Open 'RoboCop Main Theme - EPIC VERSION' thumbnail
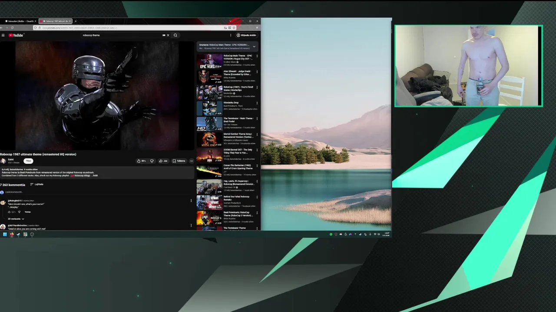Viewport: 556px width, 312px height. pyautogui.click(x=210, y=61)
